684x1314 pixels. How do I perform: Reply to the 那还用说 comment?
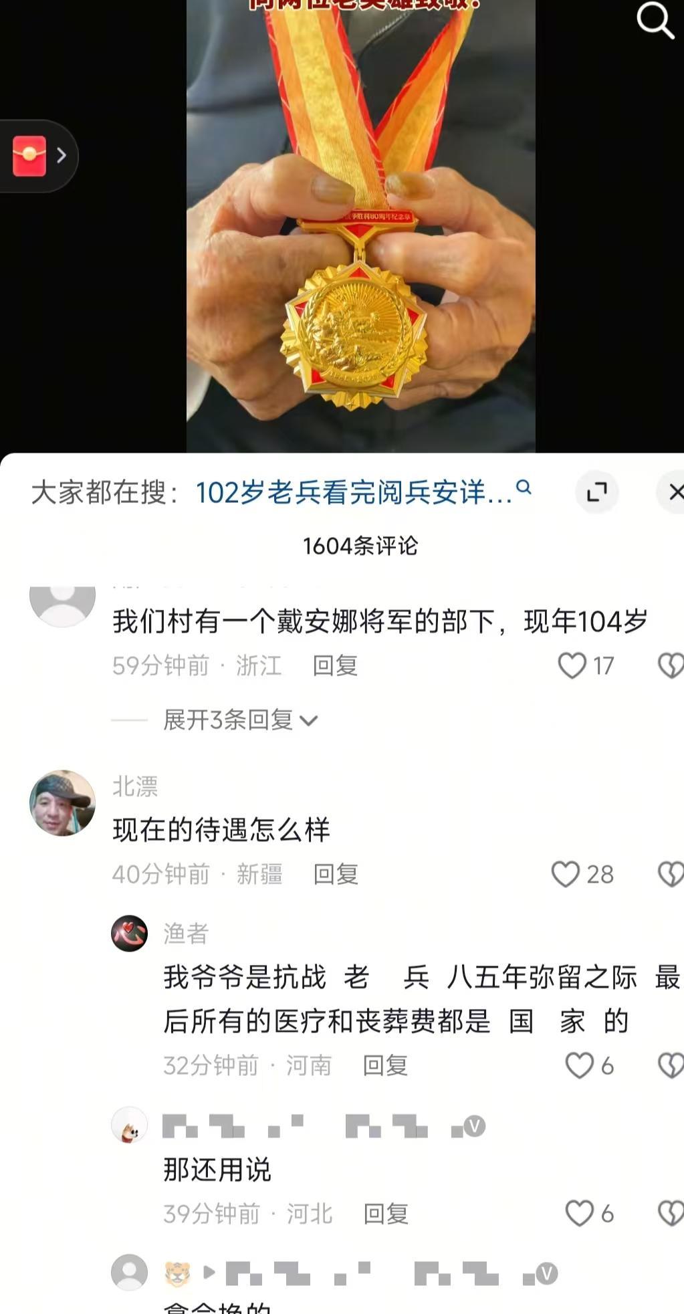[x=386, y=1214]
